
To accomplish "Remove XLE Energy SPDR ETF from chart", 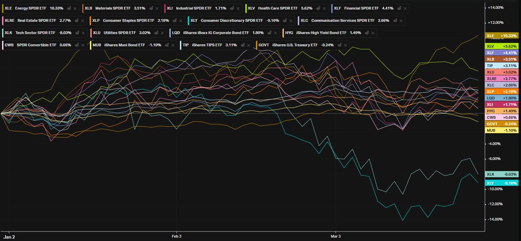I will pyautogui.click(x=75, y=8).
